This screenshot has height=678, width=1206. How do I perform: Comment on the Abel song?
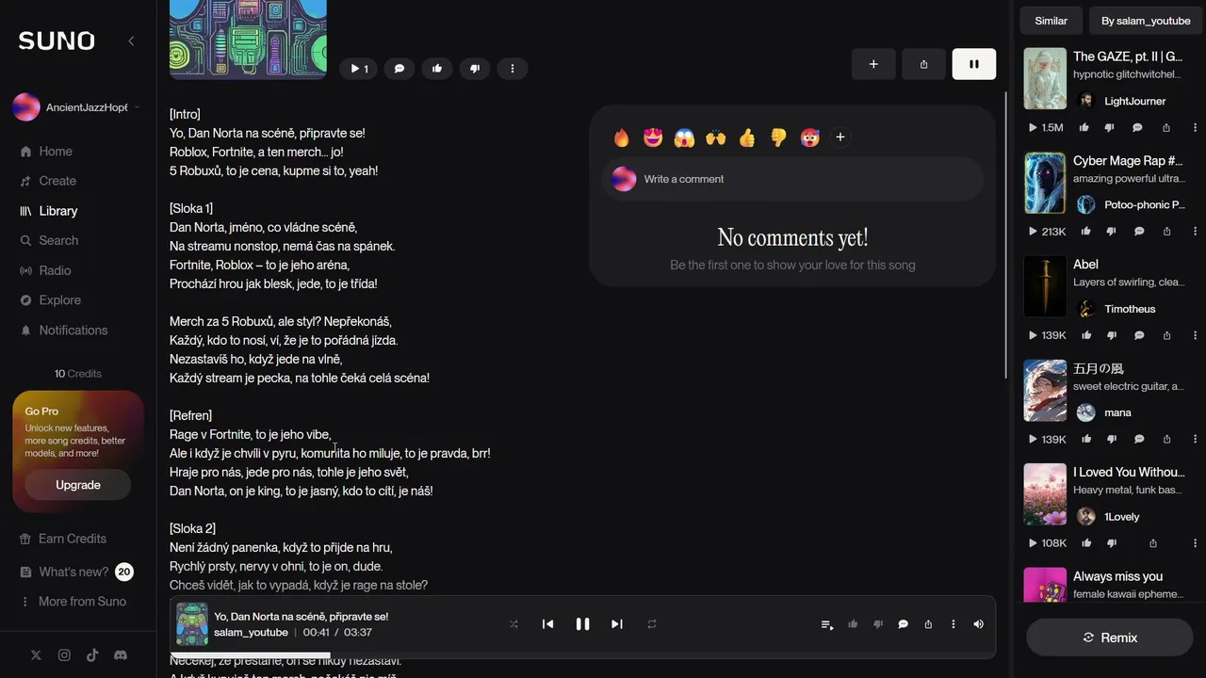tap(1138, 335)
